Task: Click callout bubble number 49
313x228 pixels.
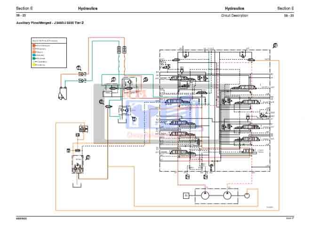Action: (79, 68)
